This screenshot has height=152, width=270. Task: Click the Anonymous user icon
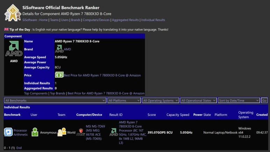pos(35,132)
